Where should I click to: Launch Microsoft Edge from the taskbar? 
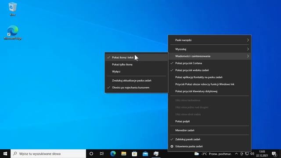[x=113, y=154]
